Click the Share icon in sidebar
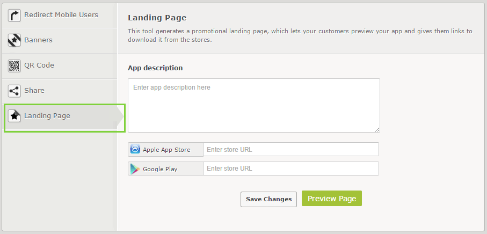The image size is (487, 234). coord(14,91)
